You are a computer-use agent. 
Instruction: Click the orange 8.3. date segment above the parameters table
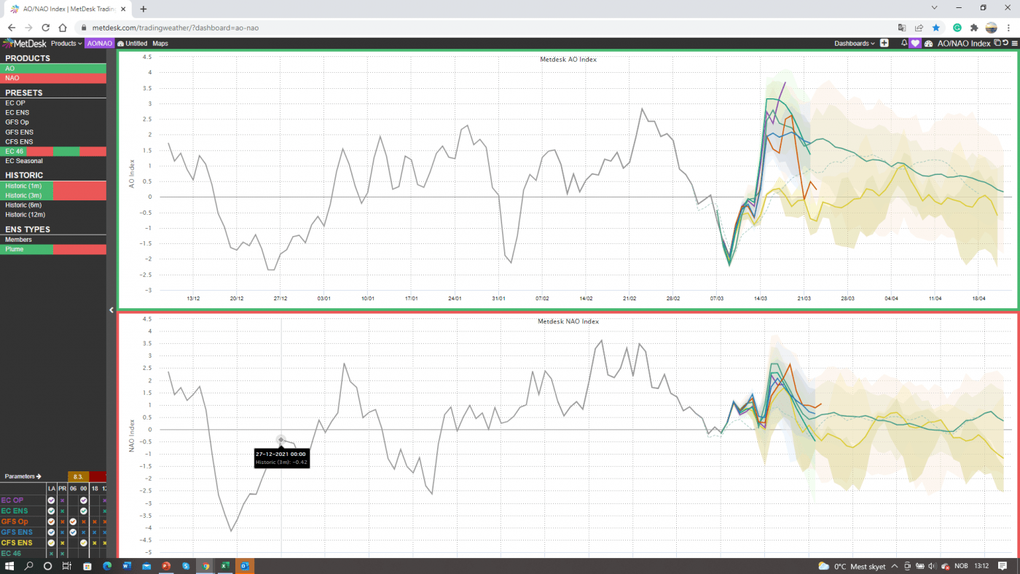pyautogui.click(x=79, y=476)
